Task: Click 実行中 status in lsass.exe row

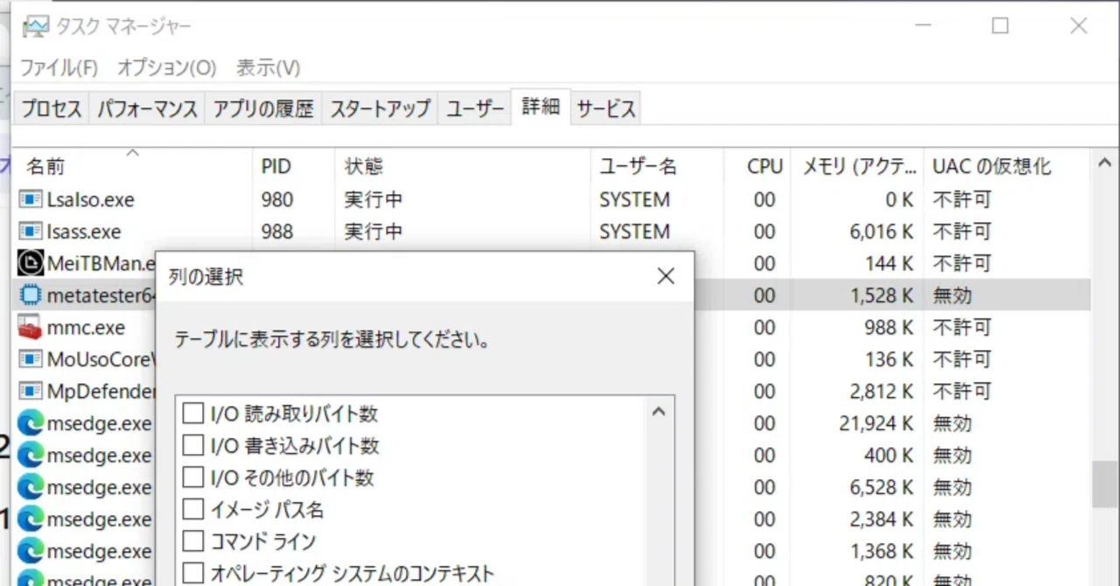Action: [374, 232]
